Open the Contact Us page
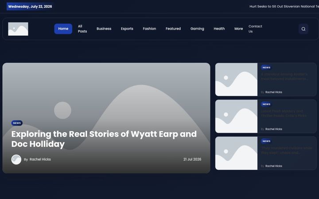Image resolution: width=319 pixels, height=199 pixels. [x=255, y=29]
